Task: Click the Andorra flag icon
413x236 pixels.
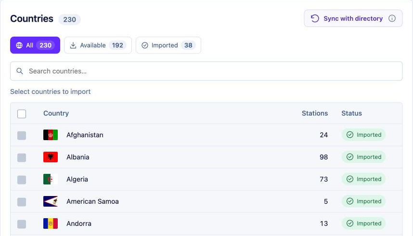Action: (x=51, y=223)
